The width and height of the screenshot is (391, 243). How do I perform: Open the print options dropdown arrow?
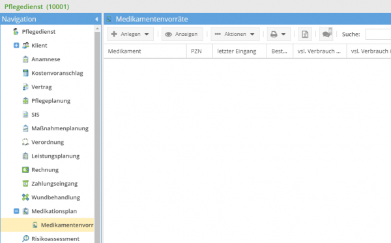pyautogui.click(x=283, y=34)
